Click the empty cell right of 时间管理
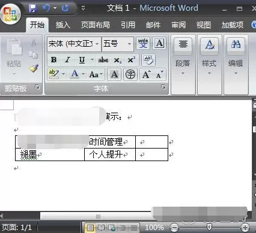 tap(151, 142)
